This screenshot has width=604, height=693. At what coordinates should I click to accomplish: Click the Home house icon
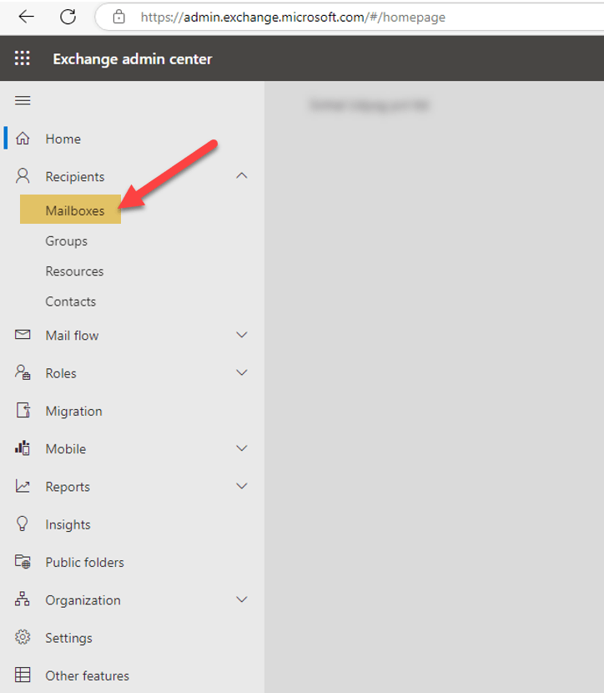point(23,139)
